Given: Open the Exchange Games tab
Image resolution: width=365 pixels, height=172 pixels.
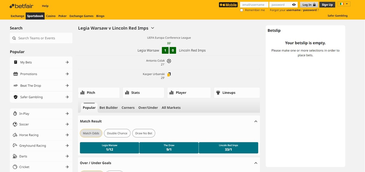Looking at the screenshot, I should tap(81, 16).
